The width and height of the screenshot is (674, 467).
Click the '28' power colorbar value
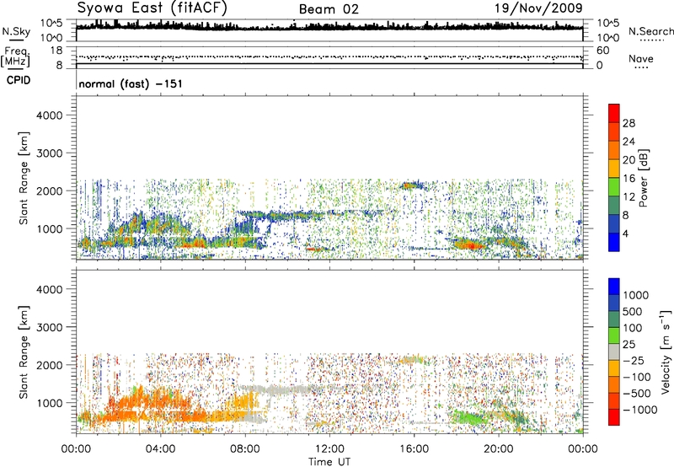coord(629,123)
